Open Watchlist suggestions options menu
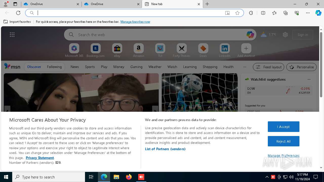Image resolution: width=324 pixels, height=182 pixels. point(309,79)
